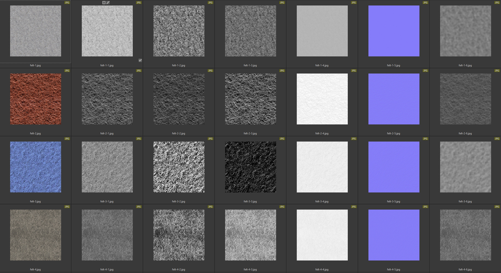Click the felt-4-6.jpg filename label
This screenshot has height=273, width=501.
[x=465, y=270]
